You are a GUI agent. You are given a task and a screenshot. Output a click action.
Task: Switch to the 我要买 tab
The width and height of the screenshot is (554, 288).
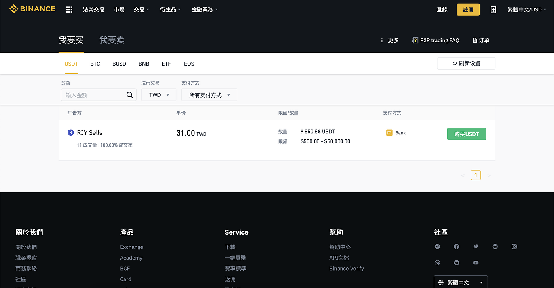point(71,40)
